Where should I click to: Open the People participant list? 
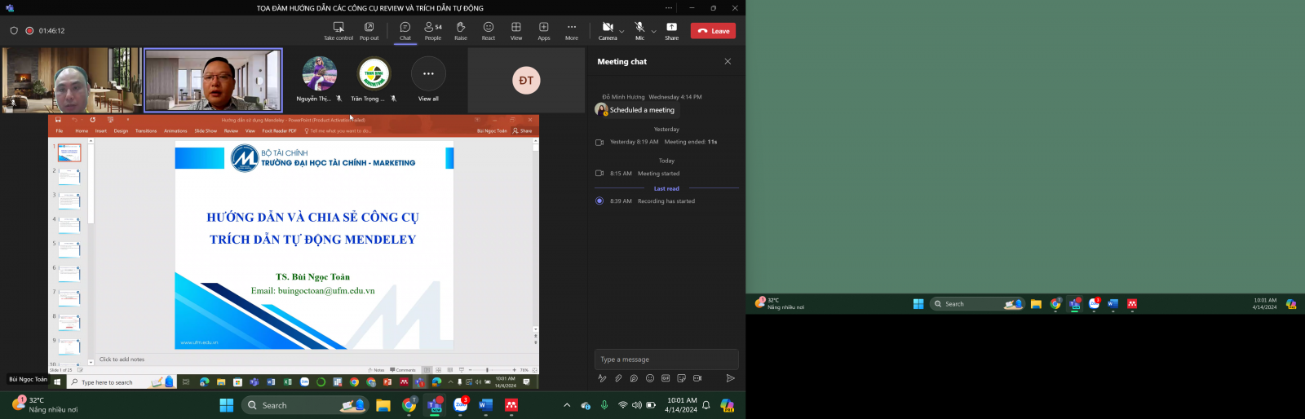pyautogui.click(x=432, y=31)
